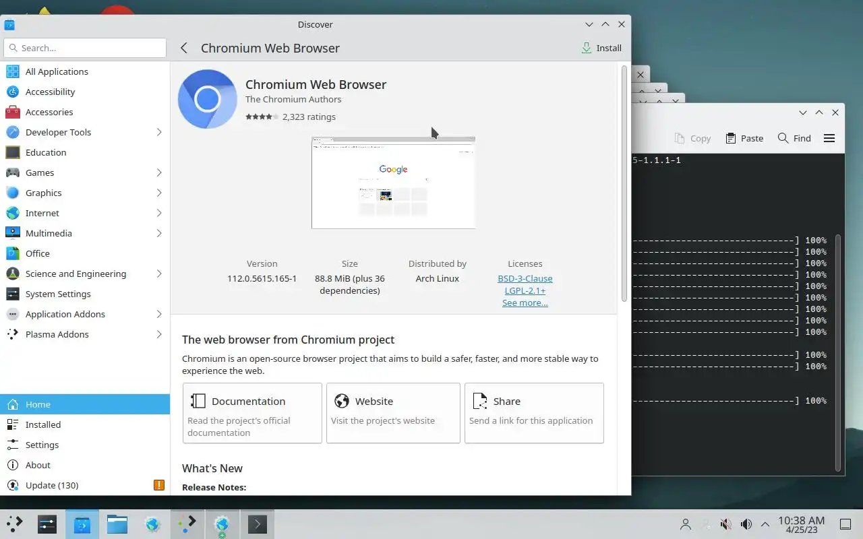
Task: Click the orange update warning badge
Action: coord(159,485)
